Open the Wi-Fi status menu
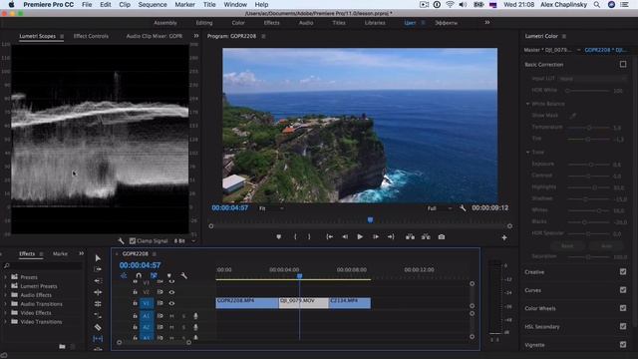Viewport: 638px width, 359px height. coord(450,4)
